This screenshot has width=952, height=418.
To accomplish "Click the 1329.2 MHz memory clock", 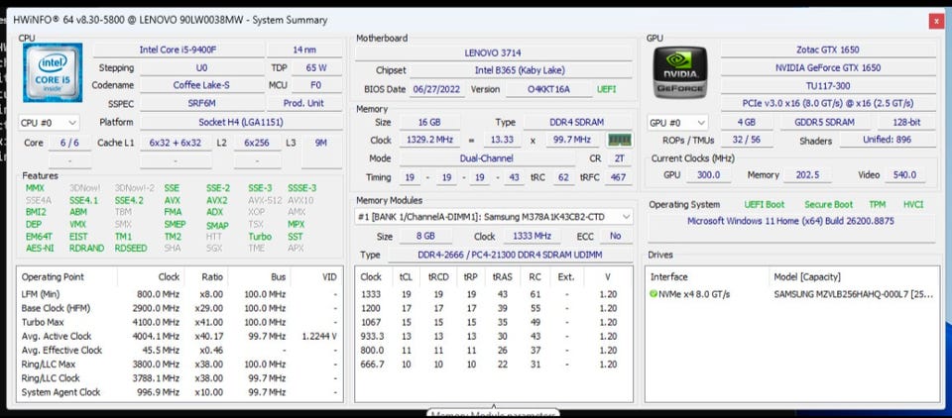I will [428, 140].
